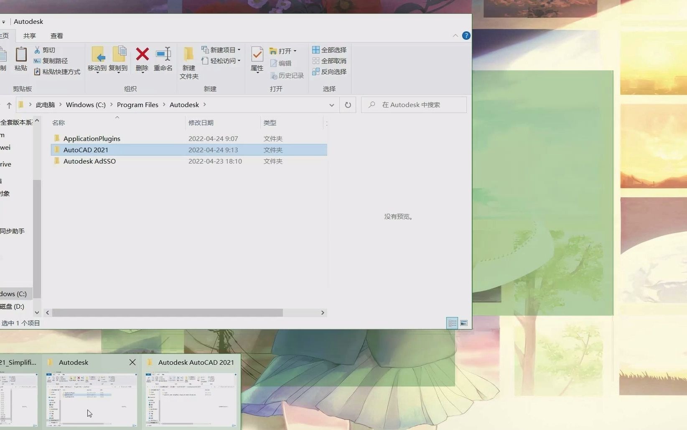Expand the New item (新建项目) dropdown
This screenshot has height=430, width=687.
[239, 50]
